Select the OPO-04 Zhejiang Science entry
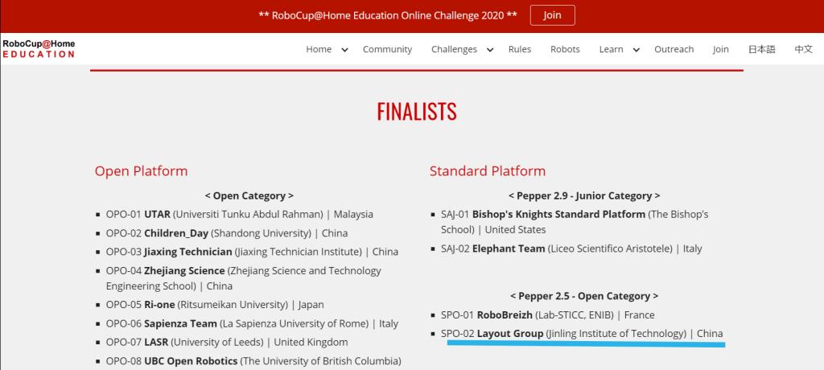The height and width of the screenshot is (370, 824). [x=243, y=278]
